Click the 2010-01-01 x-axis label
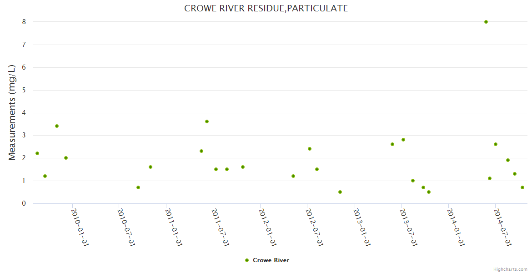The height and width of the screenshot is (273, 532). click(x=80, y=227)
